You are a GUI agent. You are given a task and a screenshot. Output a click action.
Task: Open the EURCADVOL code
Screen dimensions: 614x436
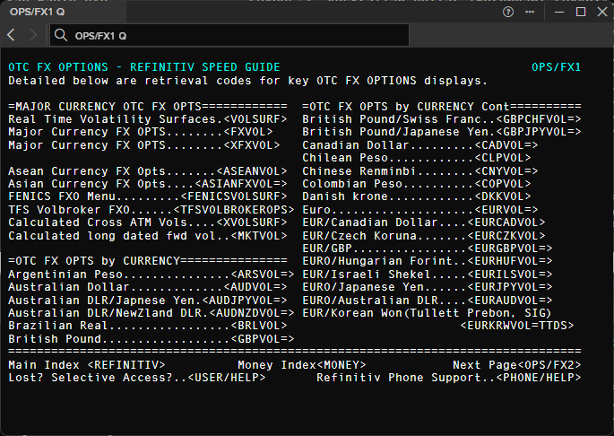tap(506, 222)
